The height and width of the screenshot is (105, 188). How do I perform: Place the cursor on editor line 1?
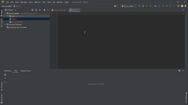point(121,13)
